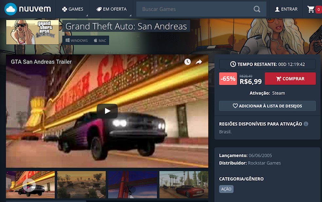Viewport: 322px width, 202px height.
Task: Click the AÇÃO category tag
Action: coord(226,189)
